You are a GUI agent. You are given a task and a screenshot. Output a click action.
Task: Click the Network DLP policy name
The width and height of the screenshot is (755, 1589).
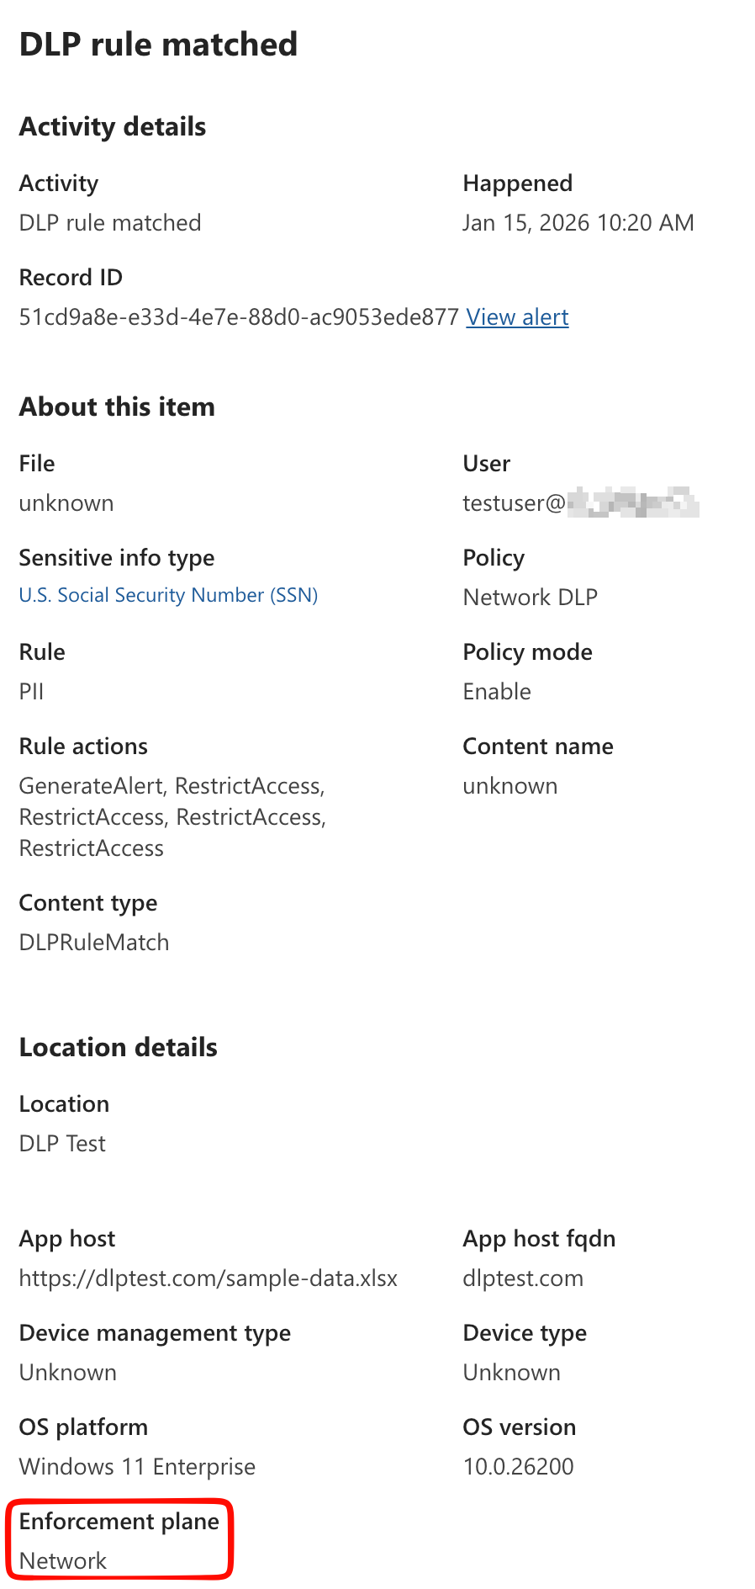(x=530, y=597)
